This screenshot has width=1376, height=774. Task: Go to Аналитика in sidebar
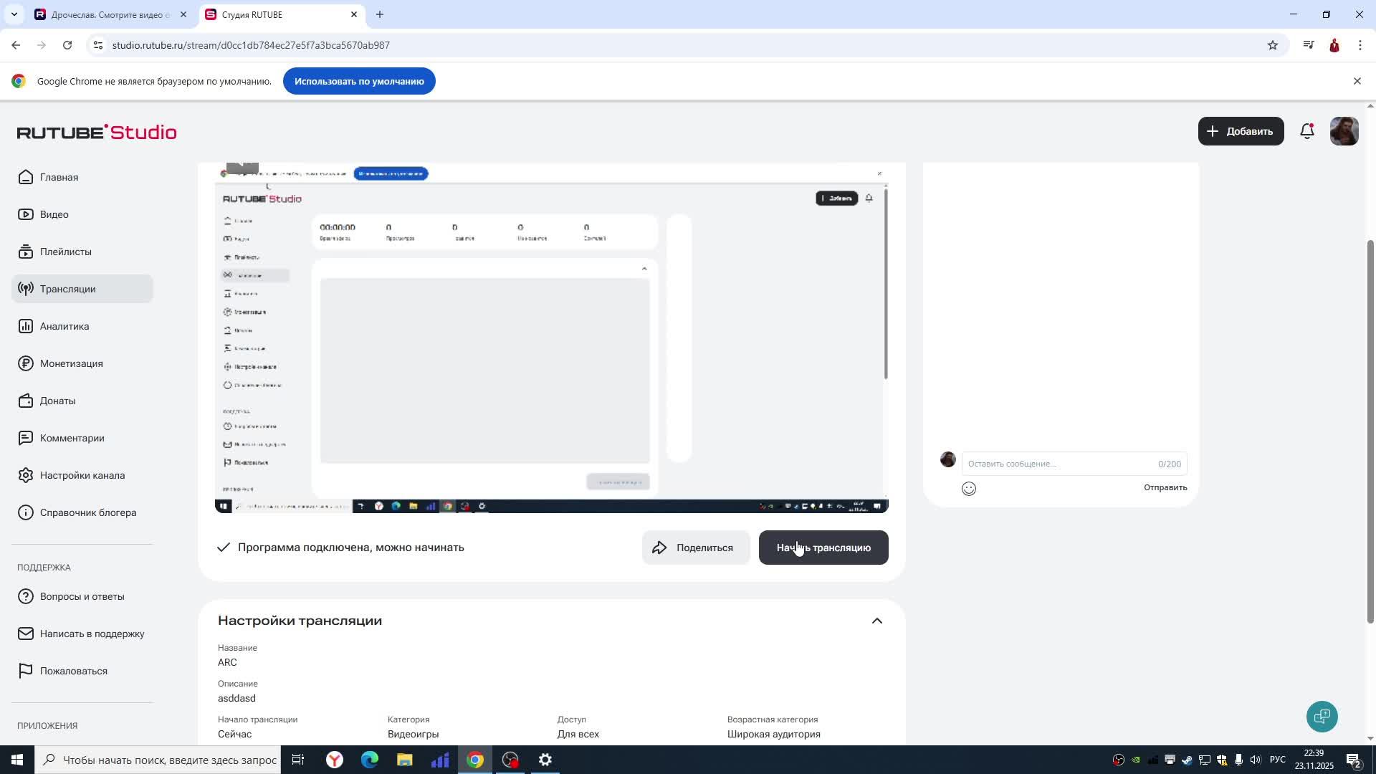64,326
